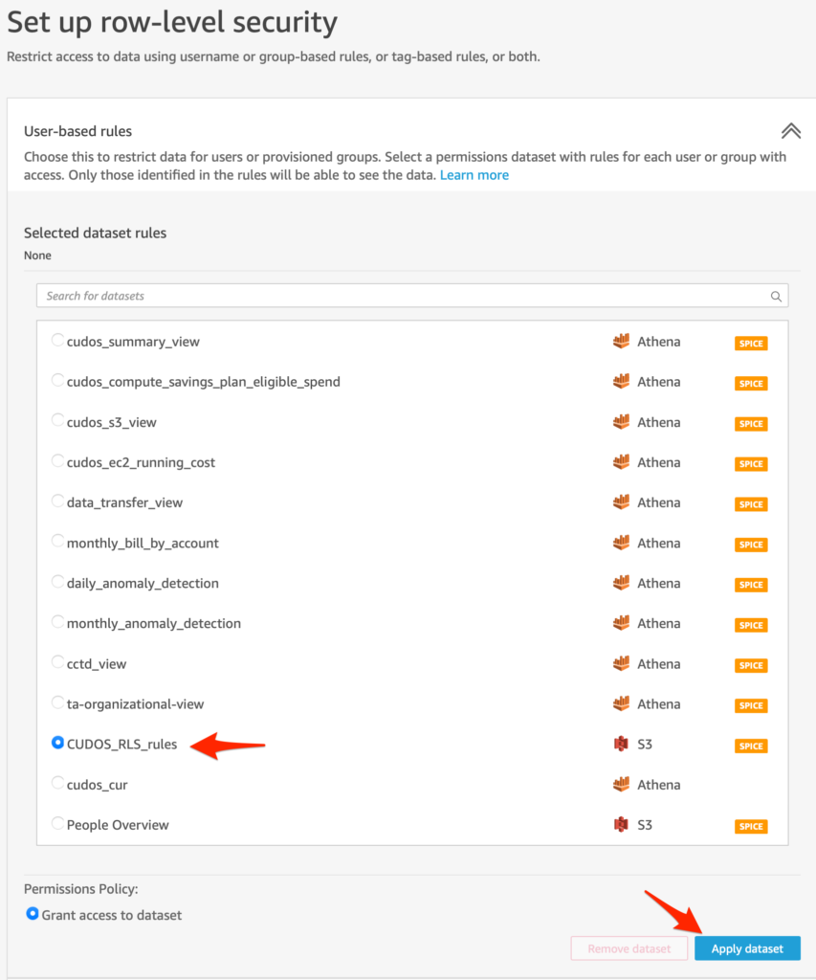This screenshot has width=816, height=980.
Task: Click the Athena icon beside cudos_summary_view
Action: coord(622,342)
